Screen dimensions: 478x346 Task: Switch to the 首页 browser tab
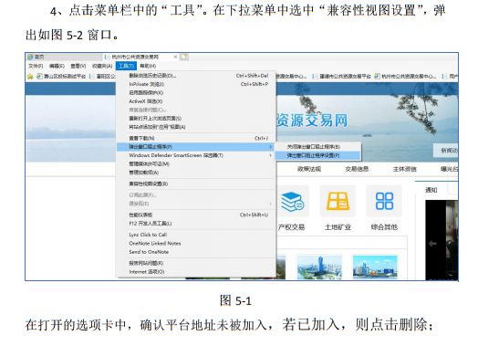[64, 57]
